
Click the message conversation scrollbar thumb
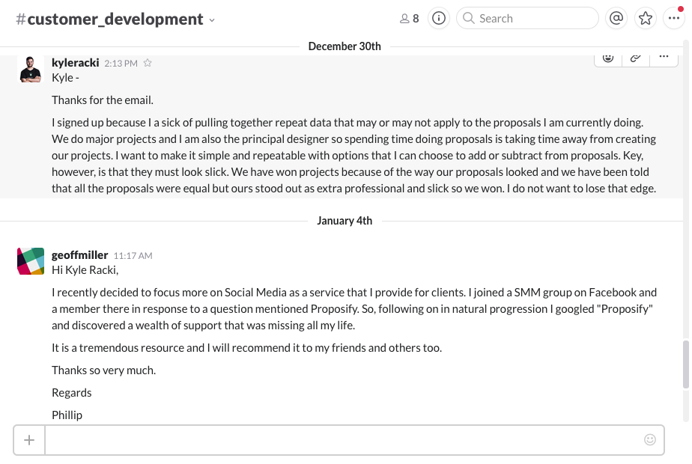click(x=685, y=364)
